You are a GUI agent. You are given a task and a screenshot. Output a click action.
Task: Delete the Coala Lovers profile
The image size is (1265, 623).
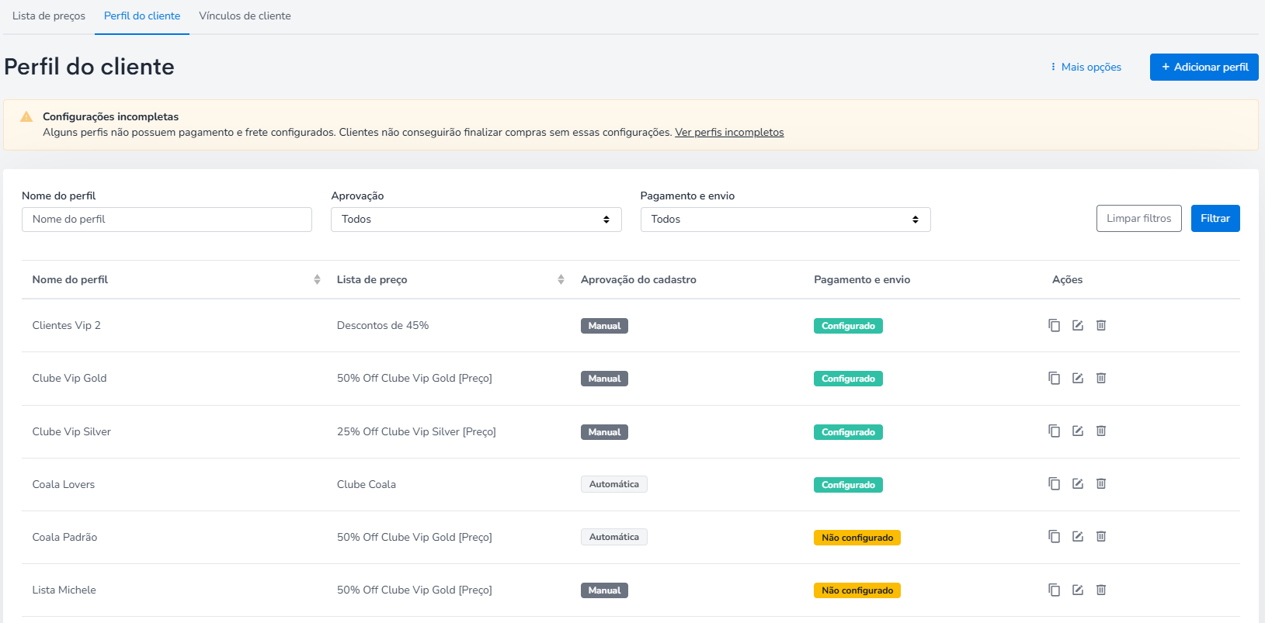pos(1101,483)
